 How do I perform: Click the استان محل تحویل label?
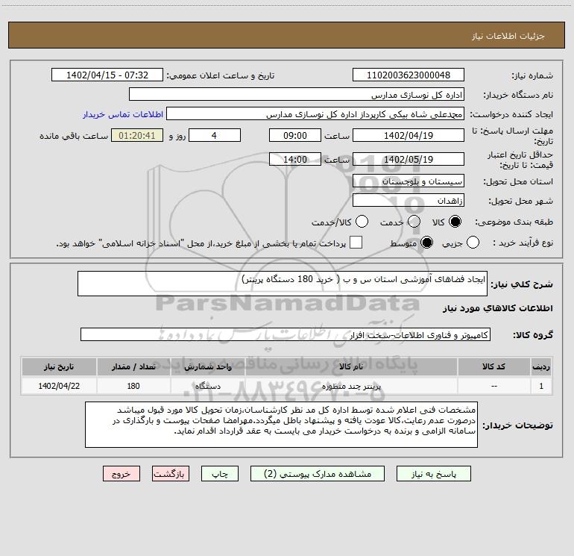click(x=518, y=181)
